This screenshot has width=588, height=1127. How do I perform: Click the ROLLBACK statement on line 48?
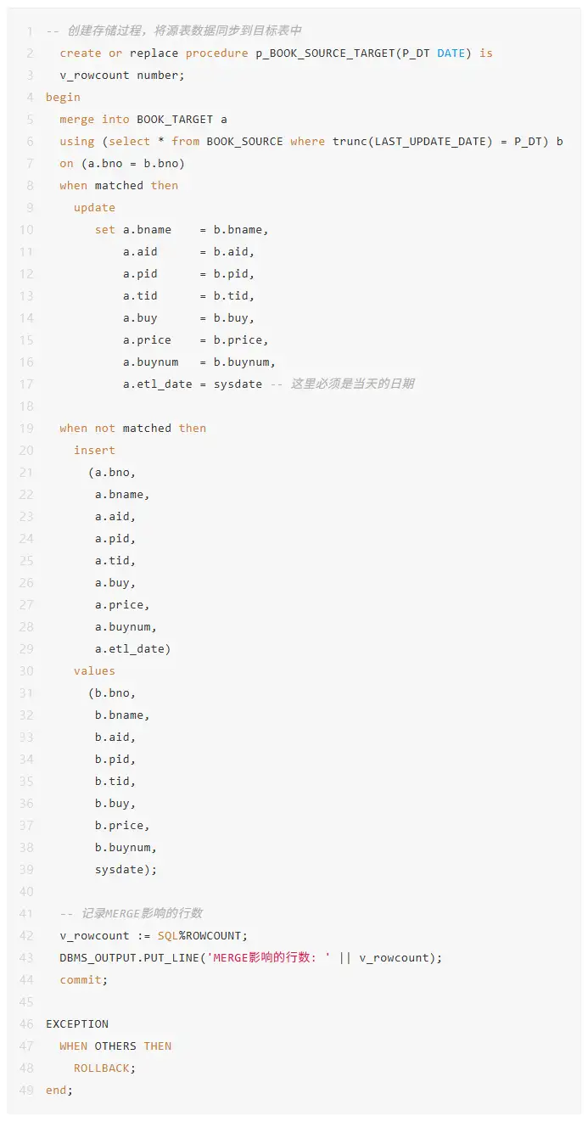(x=104, y=1068)
